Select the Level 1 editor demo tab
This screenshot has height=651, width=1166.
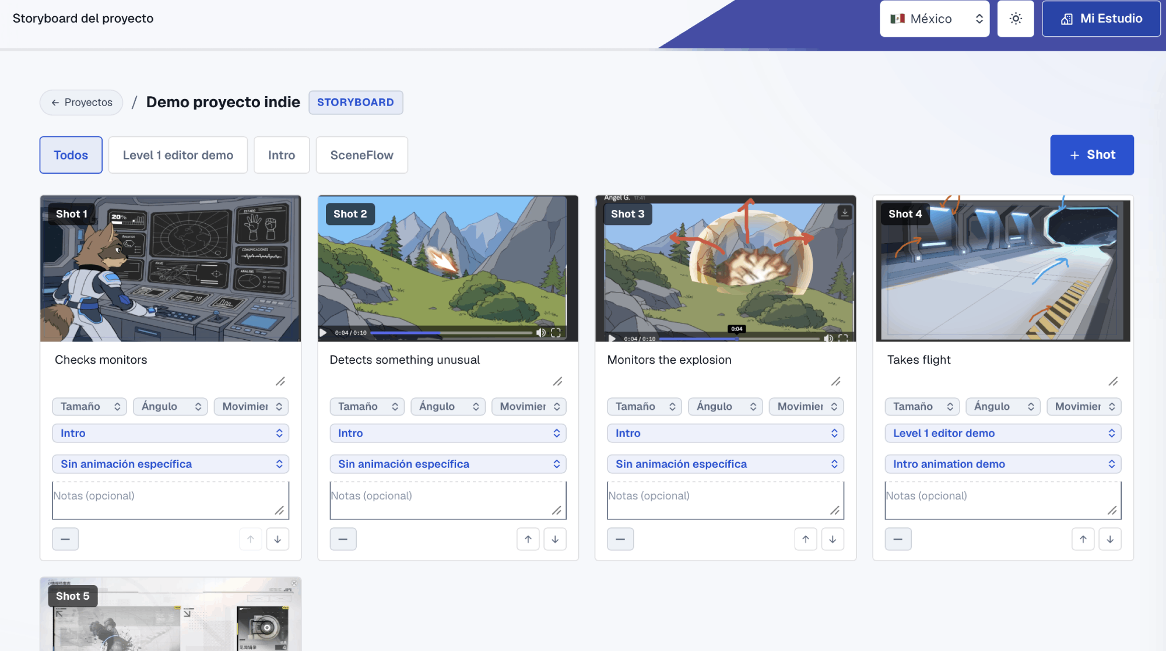click(178, 155)
